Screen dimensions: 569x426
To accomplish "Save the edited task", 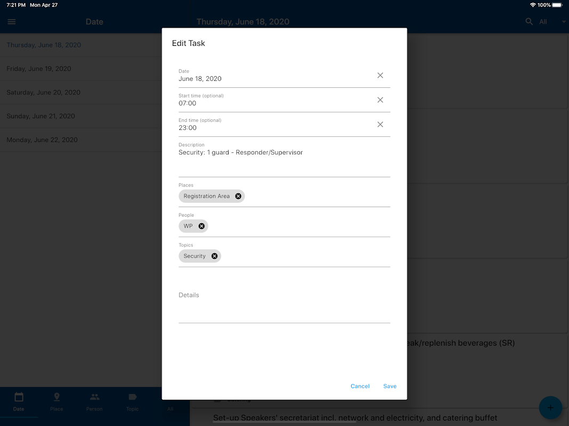I will (x=390, y=386).
